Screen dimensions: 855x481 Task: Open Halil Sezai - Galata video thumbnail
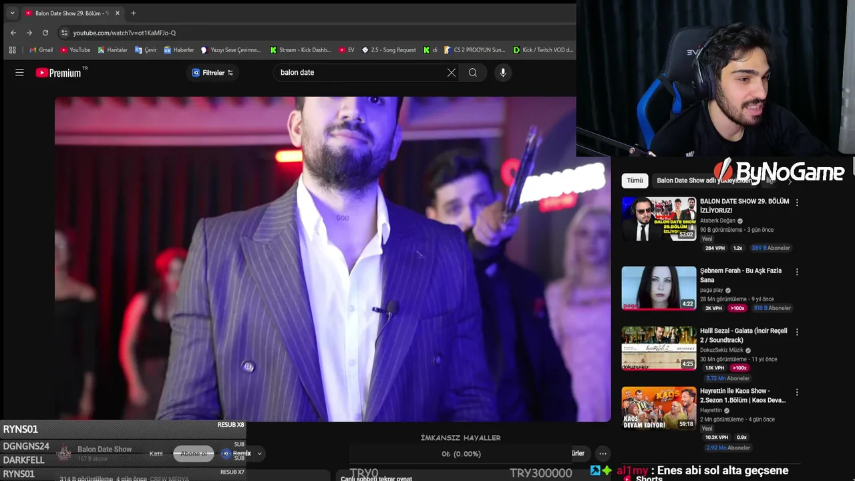659,348
